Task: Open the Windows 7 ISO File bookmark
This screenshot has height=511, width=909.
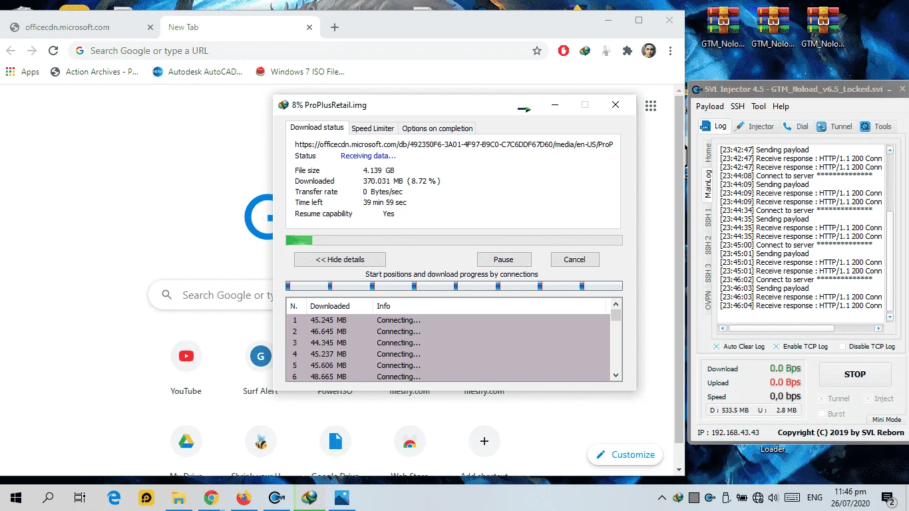Action: [x=300, y=72]
